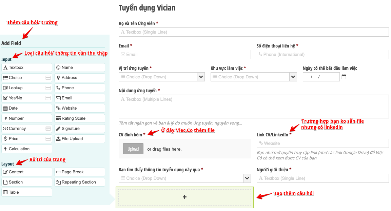The width and height of the screenshot is (391, 211).
Task: Add an Email field from the panel
Action: [80, 98]
